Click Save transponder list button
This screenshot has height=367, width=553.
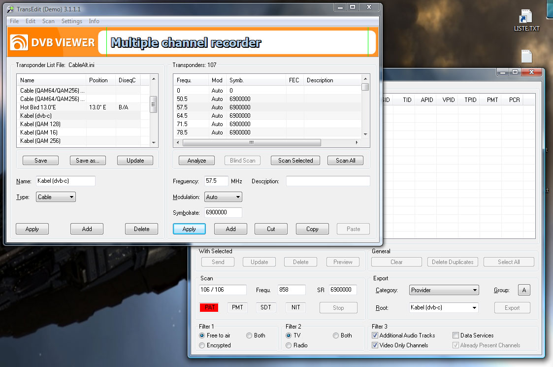click(x=40, y=161)
